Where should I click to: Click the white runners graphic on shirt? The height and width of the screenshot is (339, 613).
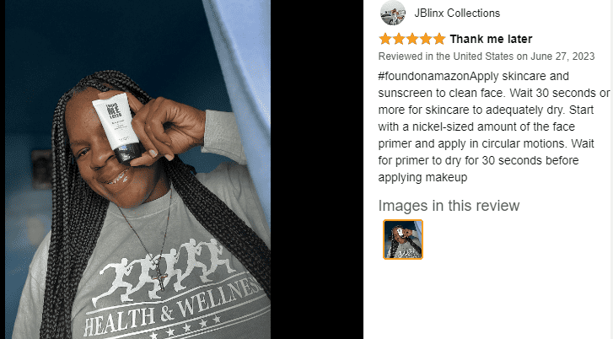[x=164, y=270]
